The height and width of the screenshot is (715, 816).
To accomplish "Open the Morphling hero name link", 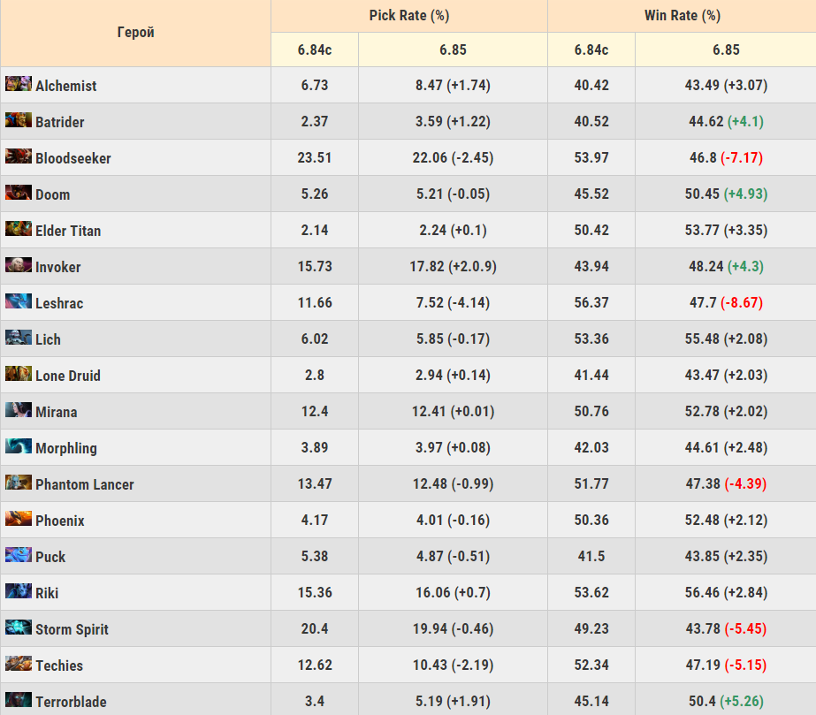I will pos(66,448).
